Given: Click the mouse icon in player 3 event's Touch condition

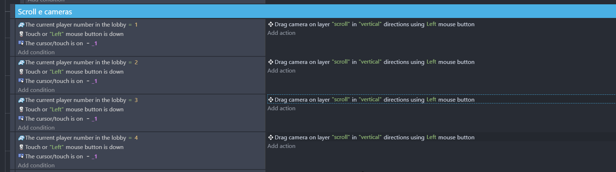Looking at the screenshot, I should [x=21, y=110].
